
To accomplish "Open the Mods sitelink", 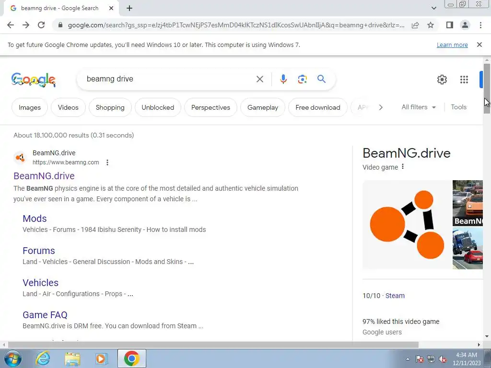I will click(35, 218).
